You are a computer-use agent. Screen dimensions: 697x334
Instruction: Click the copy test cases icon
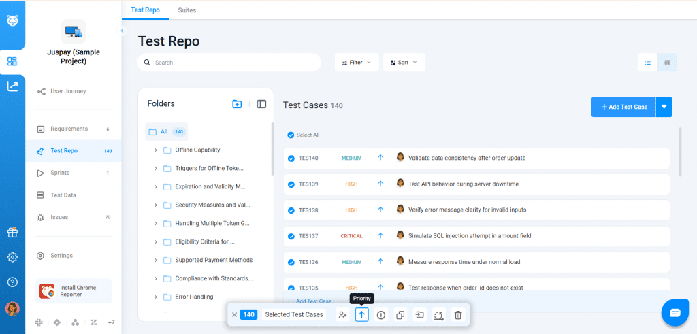click(400, 315)
